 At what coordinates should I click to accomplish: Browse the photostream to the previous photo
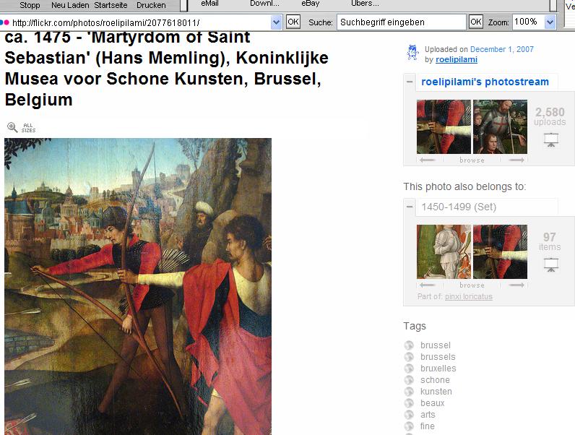pyautogui.click(x=427, y=160)
